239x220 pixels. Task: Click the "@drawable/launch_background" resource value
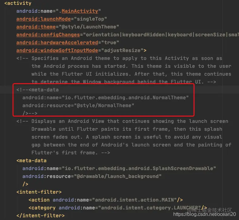tap(118, 176)
